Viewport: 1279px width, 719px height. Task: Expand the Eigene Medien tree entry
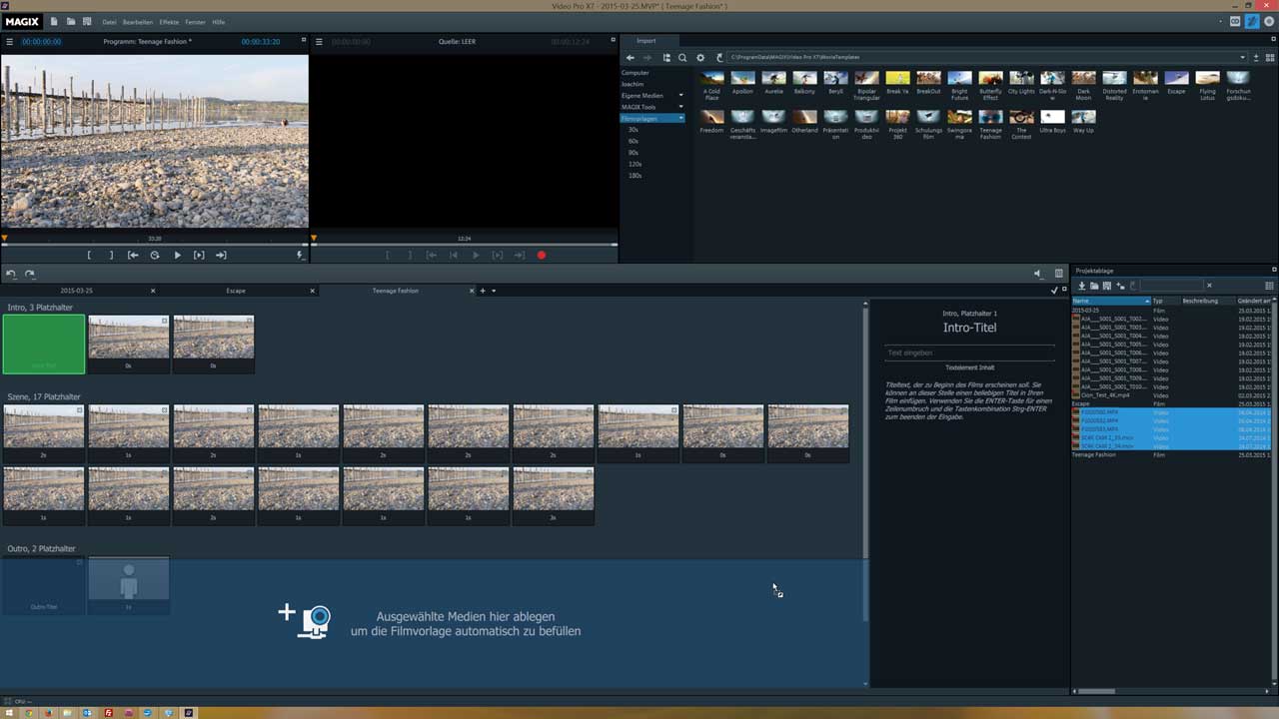[680, 96]
